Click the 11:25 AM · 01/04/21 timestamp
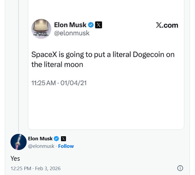 point(59,83)
